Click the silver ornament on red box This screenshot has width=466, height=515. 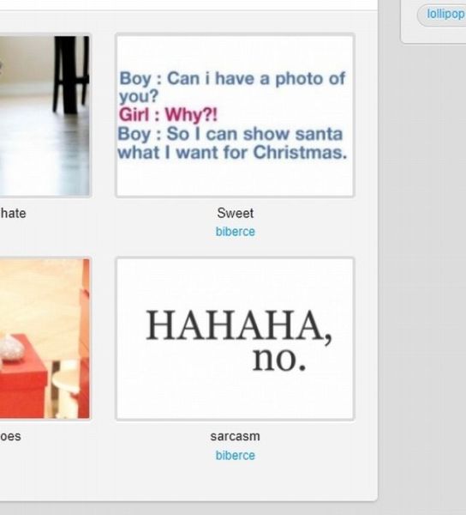coord(11,348)
